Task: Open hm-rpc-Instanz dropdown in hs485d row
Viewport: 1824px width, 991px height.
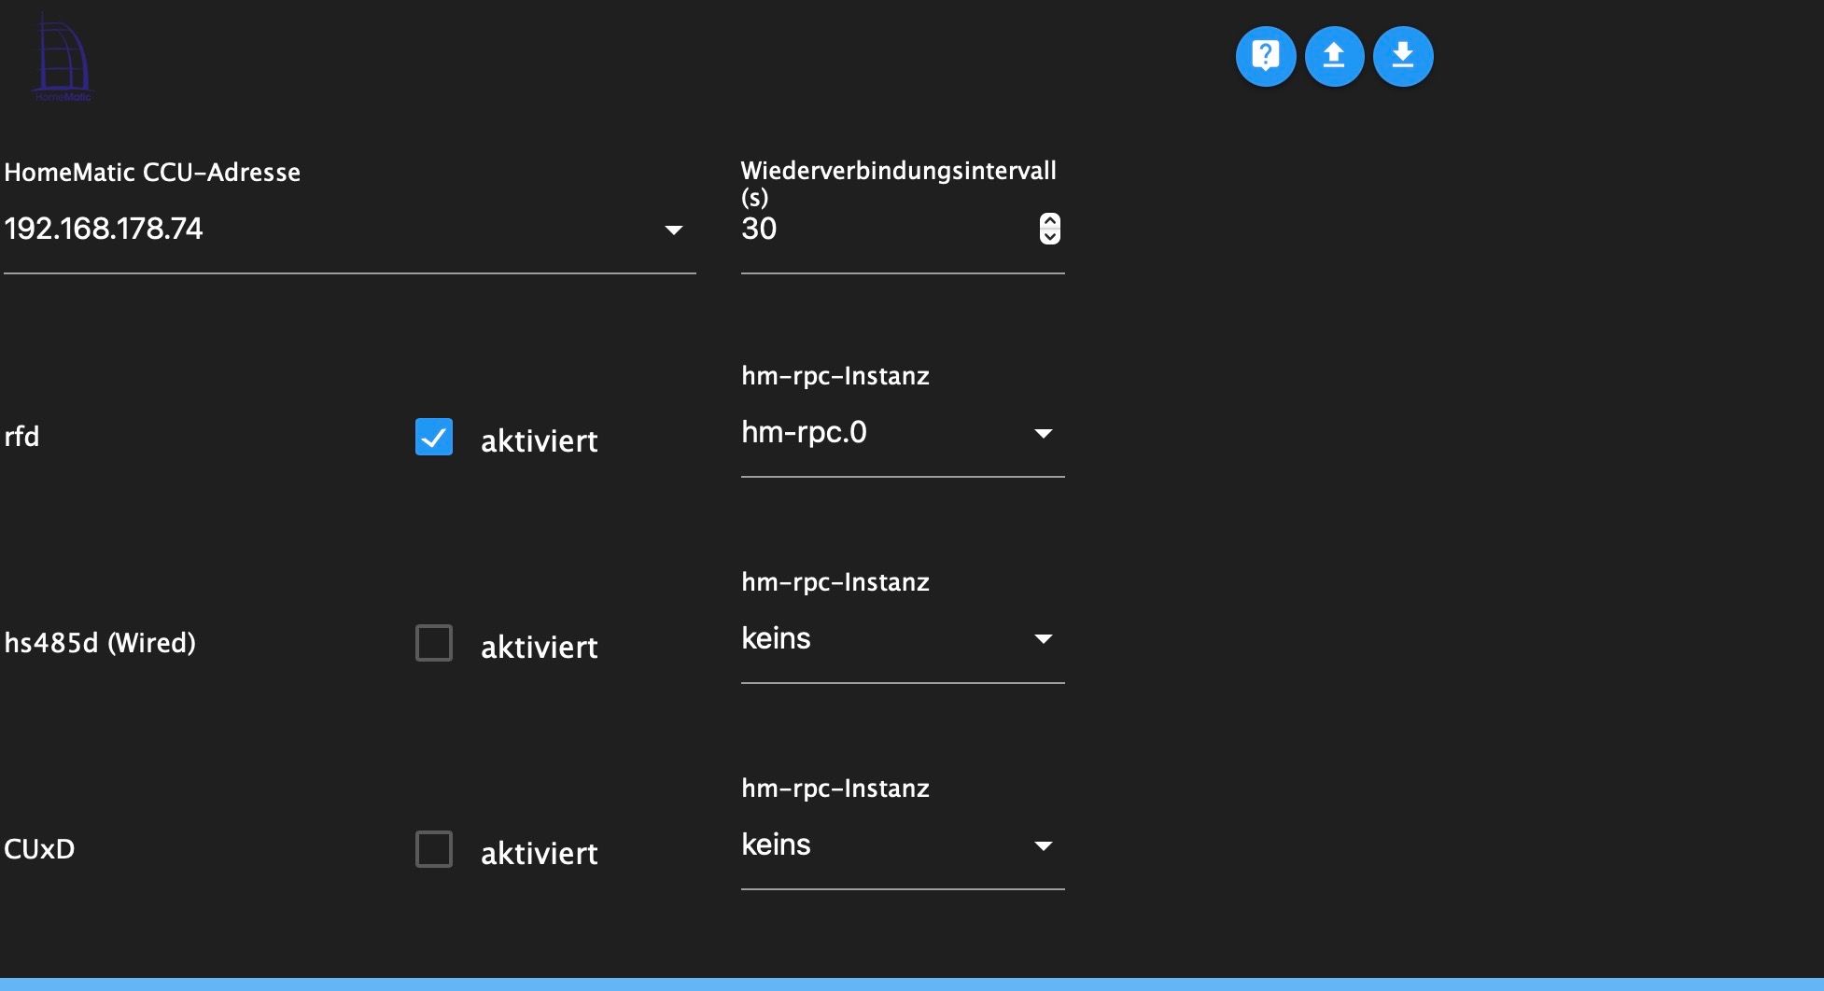Action: [x=901, y=639]
